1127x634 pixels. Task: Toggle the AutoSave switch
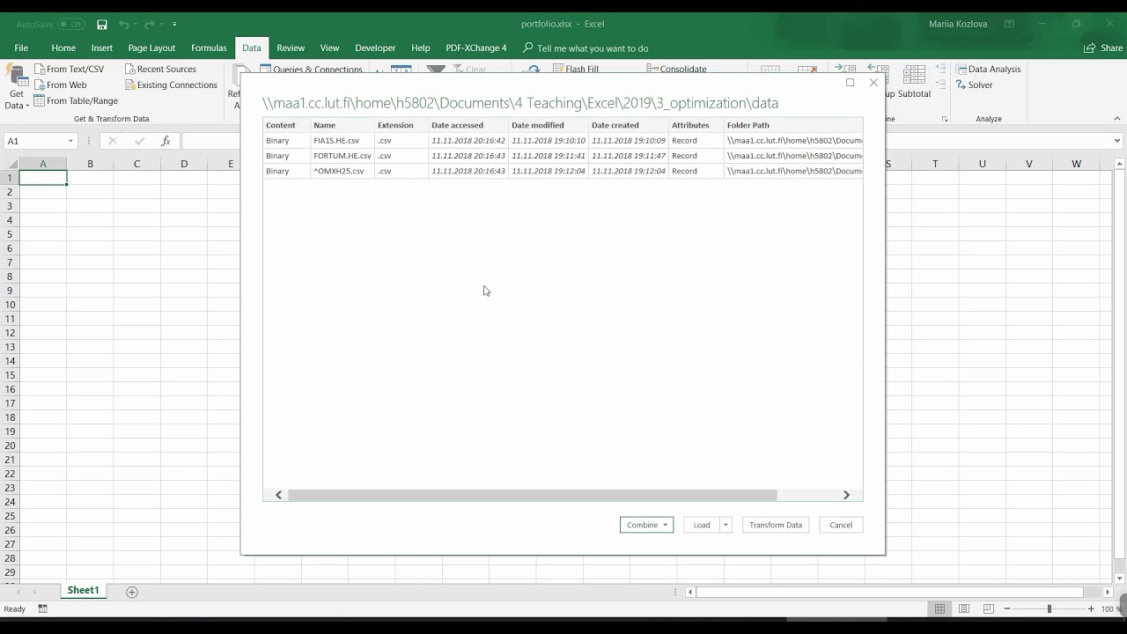(70, 24)
